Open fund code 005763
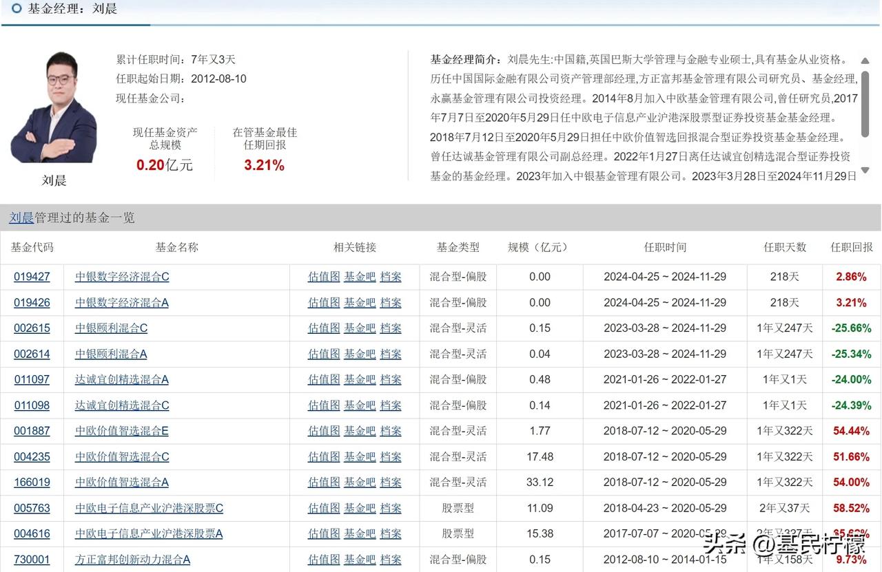The height and width of the screenshot is (572, 882). (32, 508)
